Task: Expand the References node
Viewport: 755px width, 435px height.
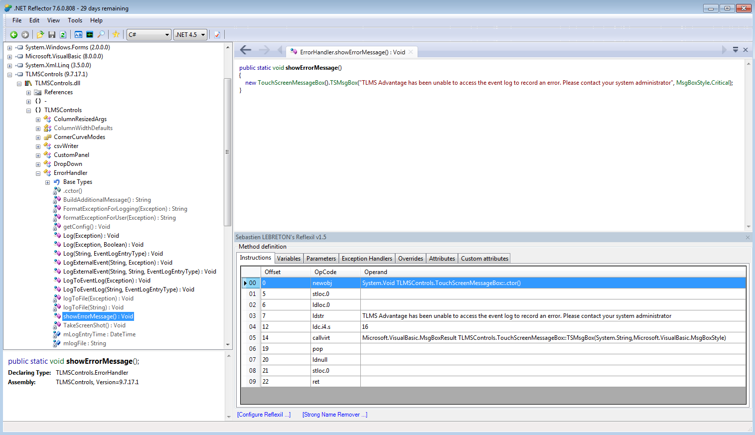Action: tap(28, 93)
